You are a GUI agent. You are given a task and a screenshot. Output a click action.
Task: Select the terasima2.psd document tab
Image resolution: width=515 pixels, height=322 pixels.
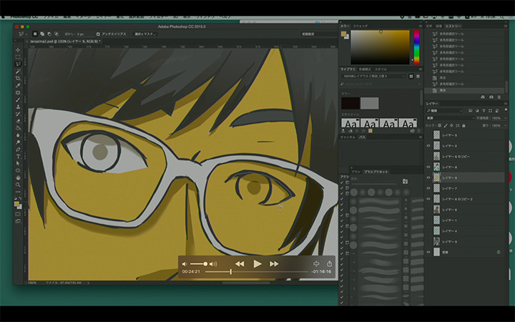[x=65, y=42]
